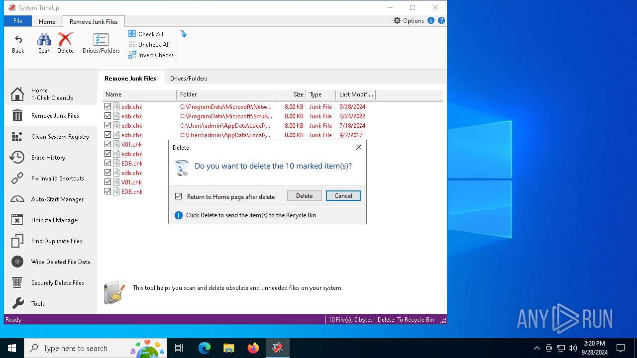Open Securely Delete Files tool
Screen dimensions: 637x358
coord(51,282)
